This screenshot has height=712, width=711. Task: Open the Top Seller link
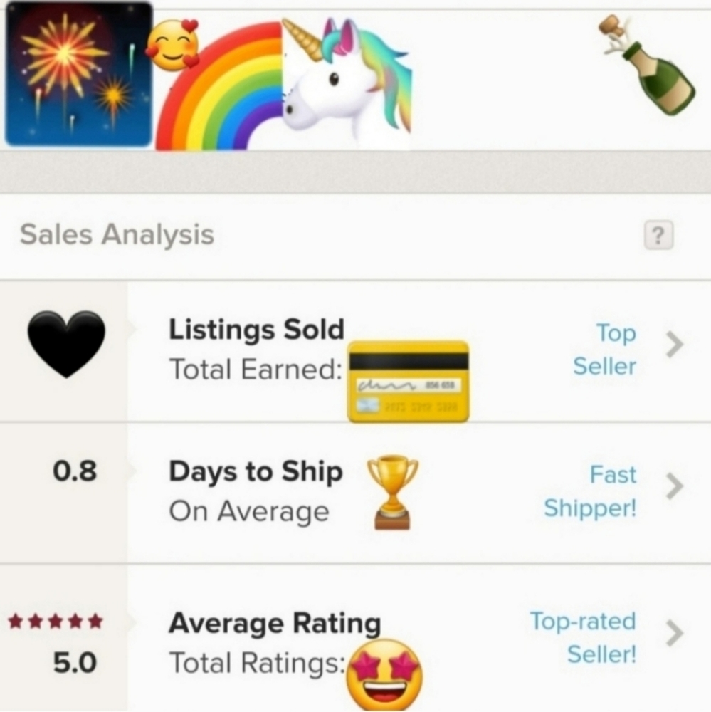point(605,349)
